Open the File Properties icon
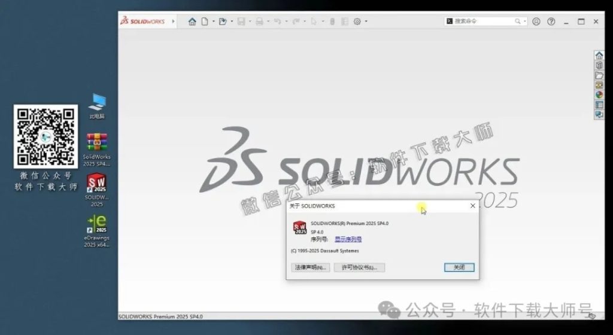The image size is (613, 335). click(344, 22)
